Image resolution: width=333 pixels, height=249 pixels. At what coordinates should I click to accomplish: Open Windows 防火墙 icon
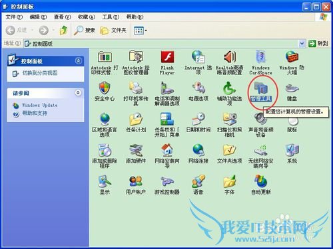(x=292, y=57)
